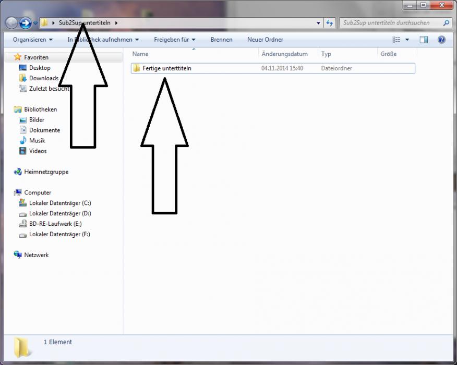
Task: Open the Organisieren menu
Action: tap(33, 40)
